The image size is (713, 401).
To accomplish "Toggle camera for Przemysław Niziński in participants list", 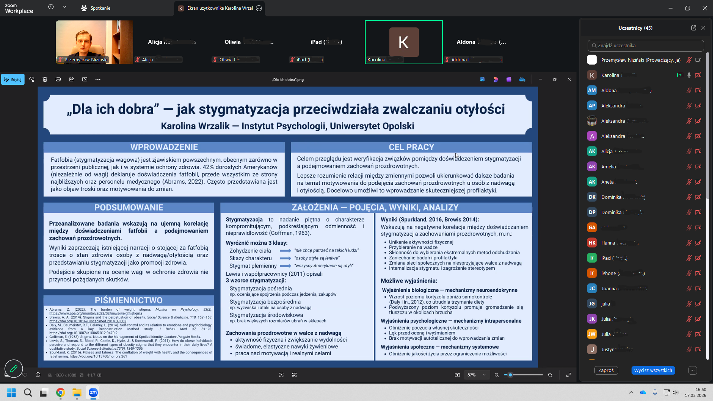I will coord(698,60).
